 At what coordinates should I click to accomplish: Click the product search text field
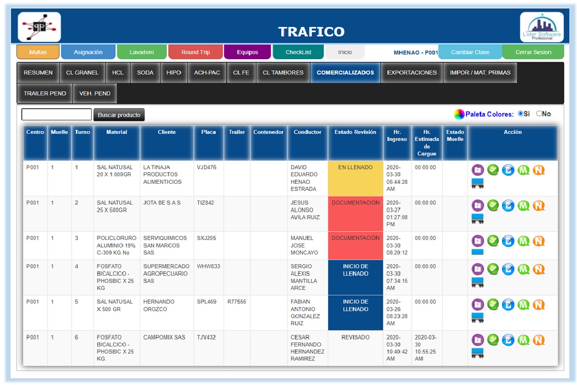tap(56, 115)
